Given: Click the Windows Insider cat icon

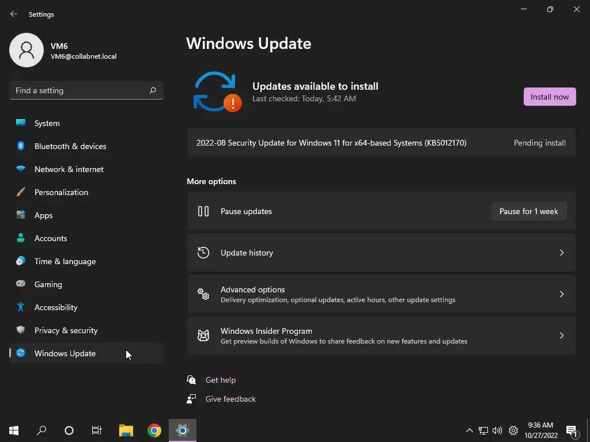Looking at the screenshot, I should pyautogui.click(x=203, y=336).
